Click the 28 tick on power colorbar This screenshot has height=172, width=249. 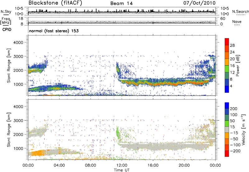[232, 45]
